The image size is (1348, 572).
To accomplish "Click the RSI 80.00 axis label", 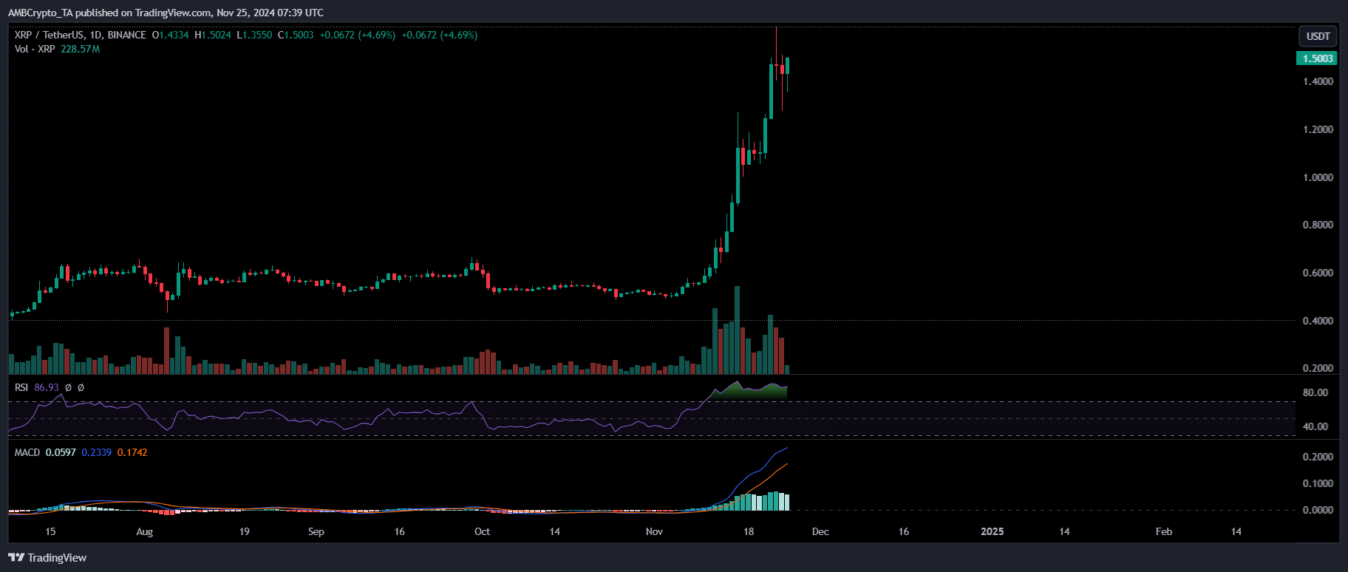I will tap(1315, 392).
